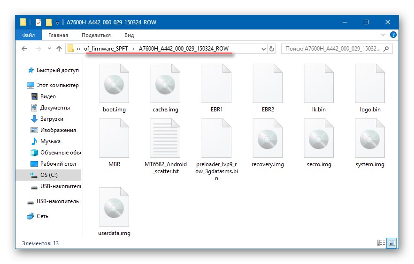Open breadcrumb arrow after of_firmware_SPFT
The height and width of the screenshot is (264, 414).
[133, 49]
